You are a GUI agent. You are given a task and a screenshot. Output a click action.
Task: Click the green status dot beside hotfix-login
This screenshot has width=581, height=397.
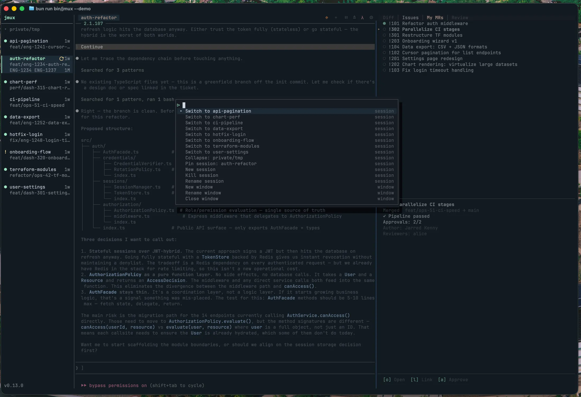coord(6,134)
